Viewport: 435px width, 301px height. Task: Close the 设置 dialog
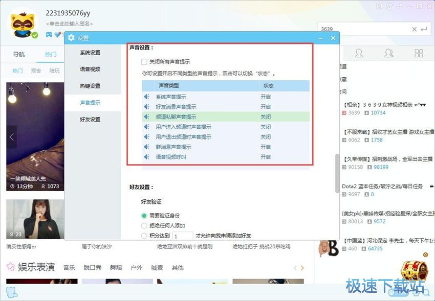tap(333, 38)
